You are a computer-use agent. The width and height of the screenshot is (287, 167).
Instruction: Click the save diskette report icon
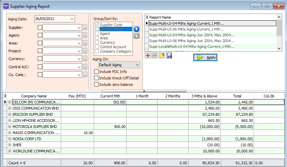(x=169, y=56)
